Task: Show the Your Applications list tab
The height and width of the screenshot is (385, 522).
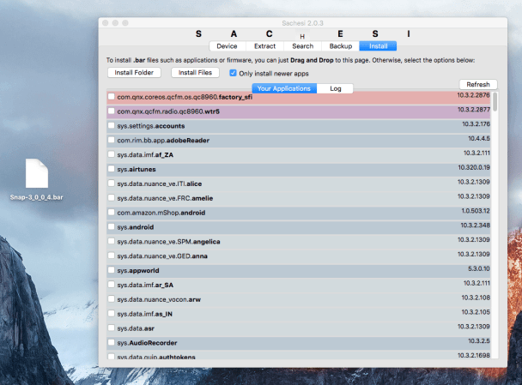Action: coord(284,88)
